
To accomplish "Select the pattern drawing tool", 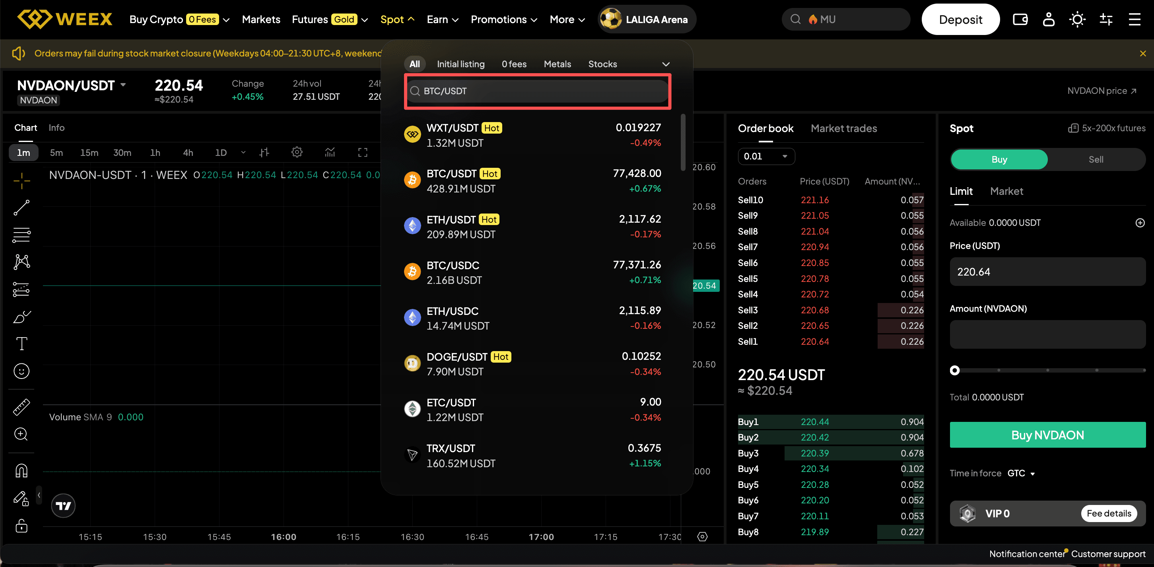I will [21, 262].
